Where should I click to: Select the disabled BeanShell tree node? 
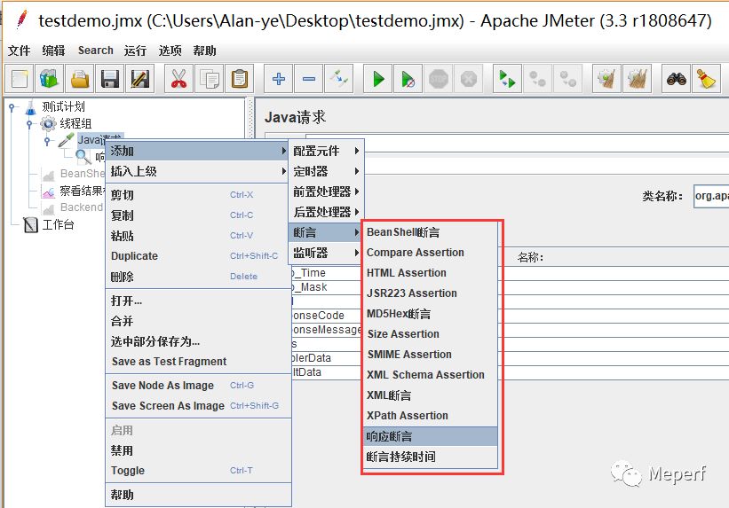(82, 174)
